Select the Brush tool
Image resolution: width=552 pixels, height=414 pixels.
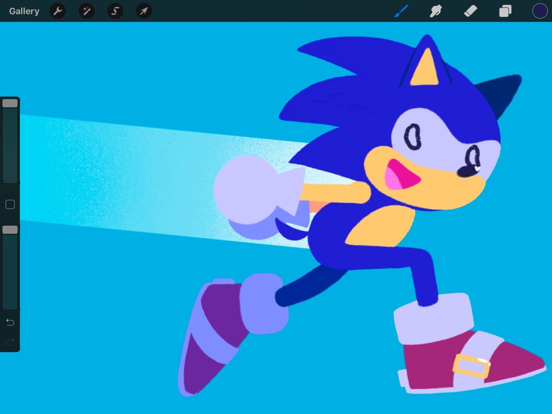coord(401,11)
